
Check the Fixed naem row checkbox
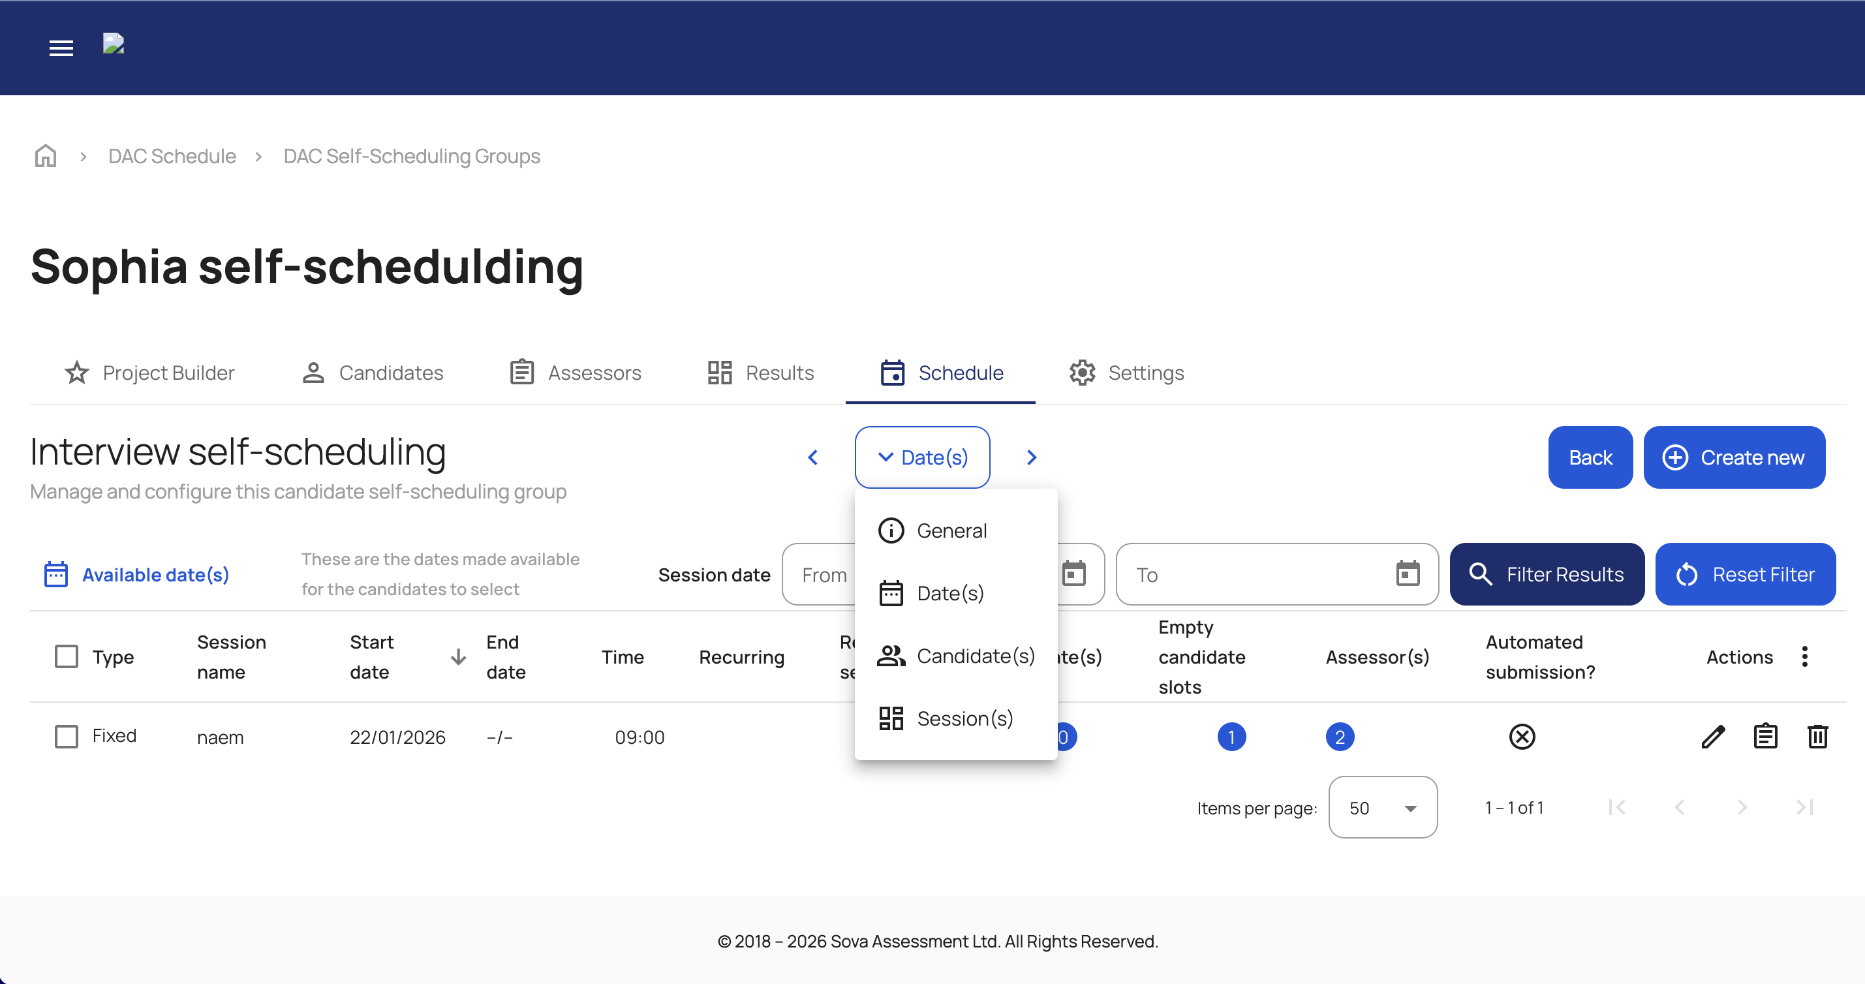pos(67,737)
